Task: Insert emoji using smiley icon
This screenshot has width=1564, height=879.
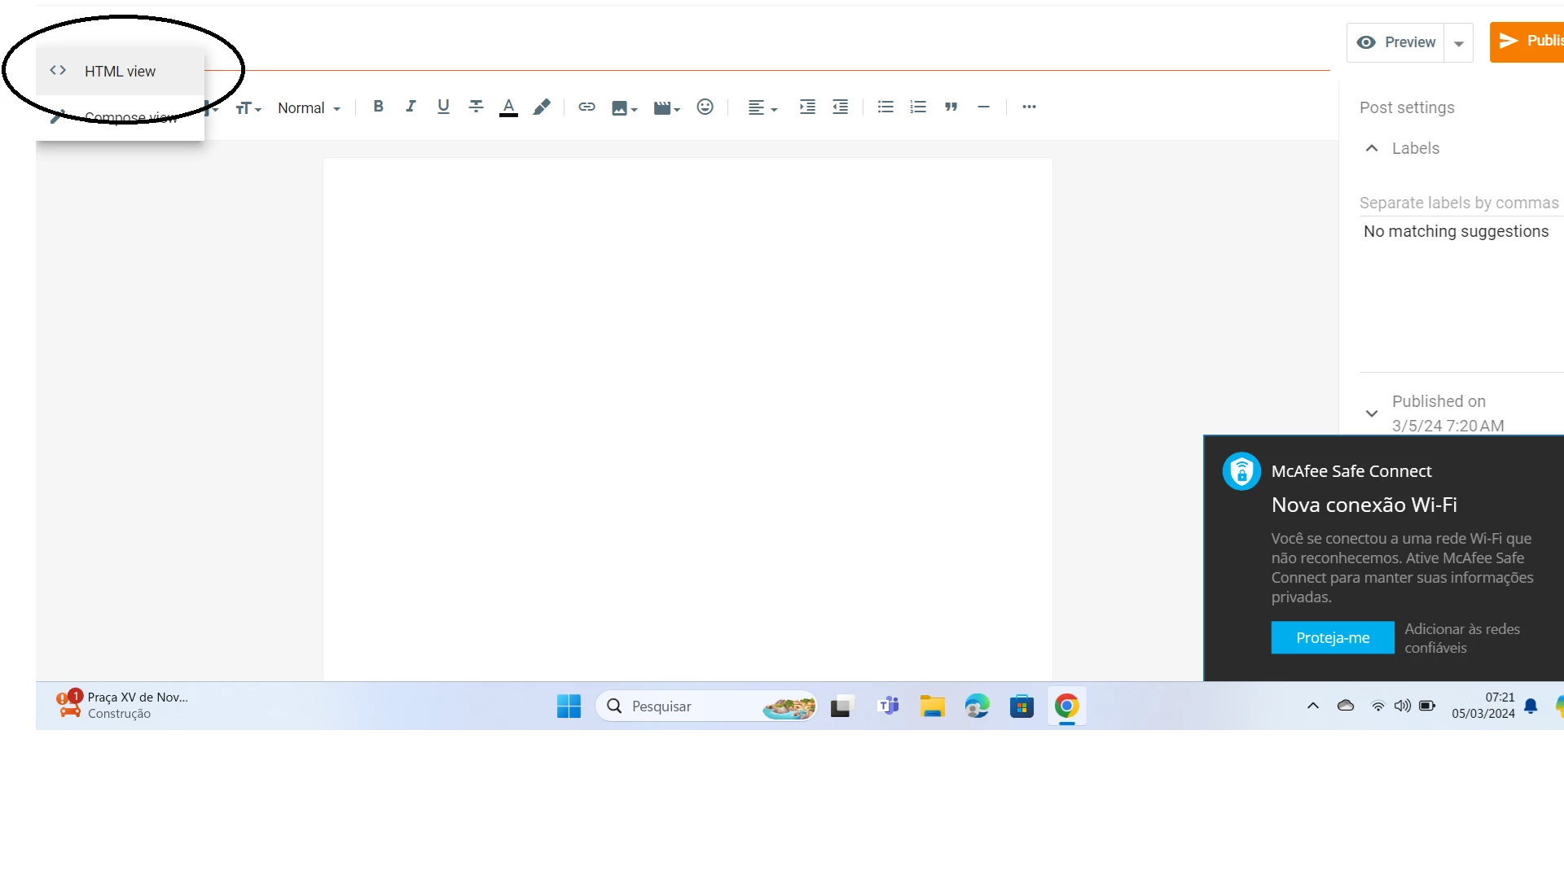Action: coord(705,107)
